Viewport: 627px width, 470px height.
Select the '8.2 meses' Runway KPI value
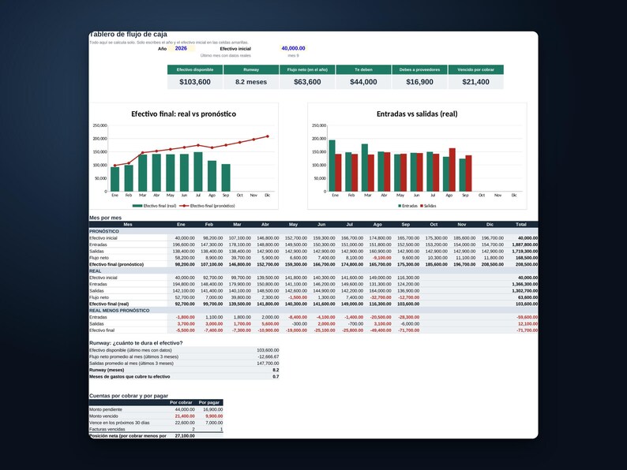tap(251, 82)
